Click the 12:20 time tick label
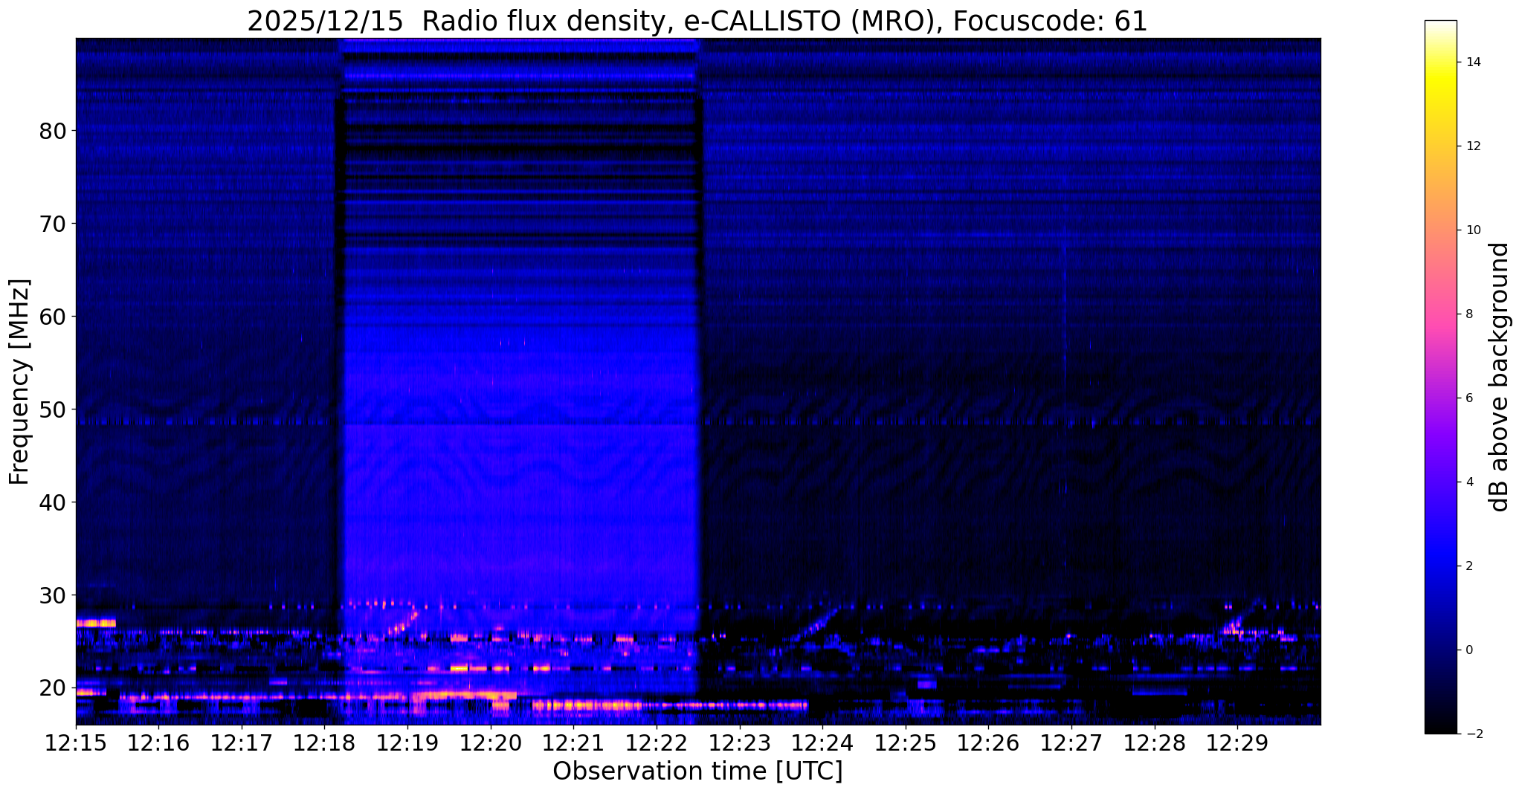The width and height of the screenshot is (1522, 793). [x=490, y=743]
